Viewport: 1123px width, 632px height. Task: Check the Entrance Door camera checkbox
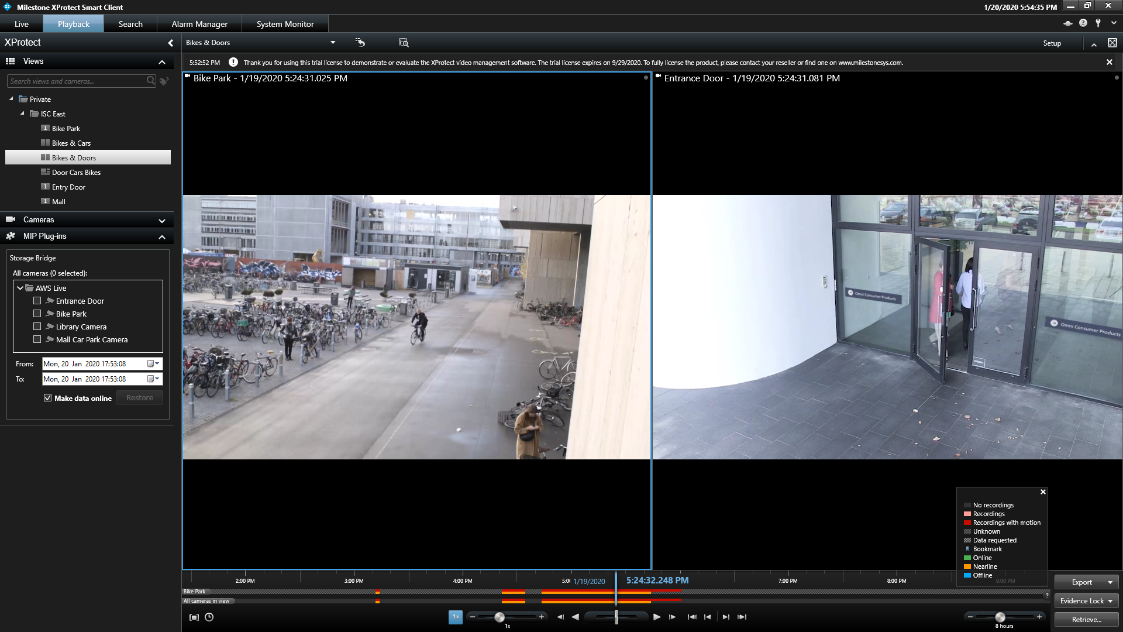click(37, 301)
